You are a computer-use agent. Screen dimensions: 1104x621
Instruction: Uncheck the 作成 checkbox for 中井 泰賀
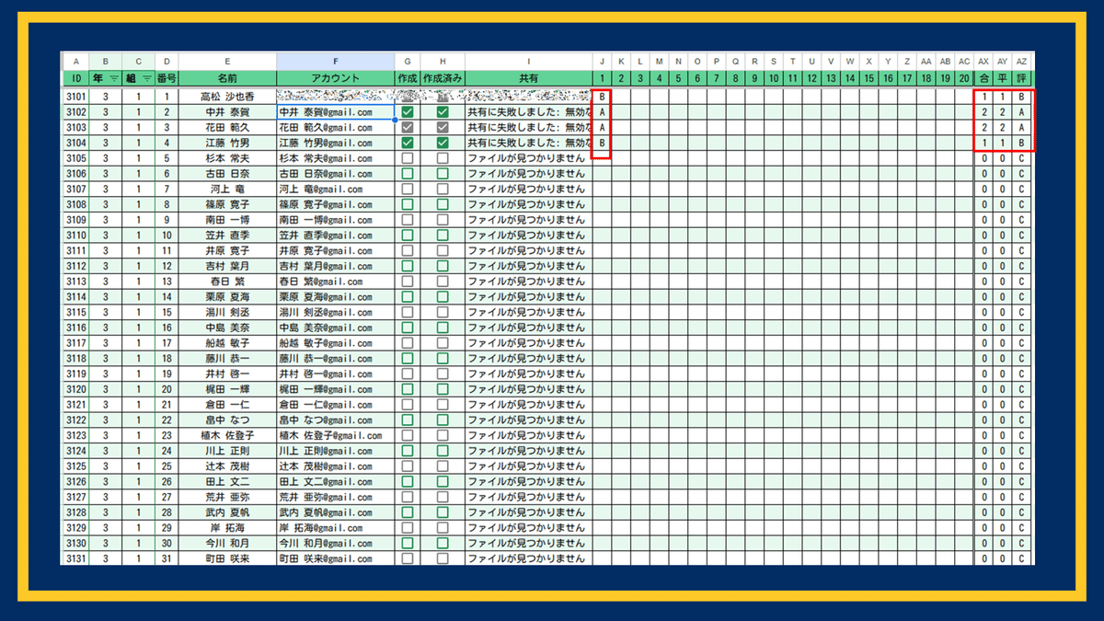(x=408, y=112)
